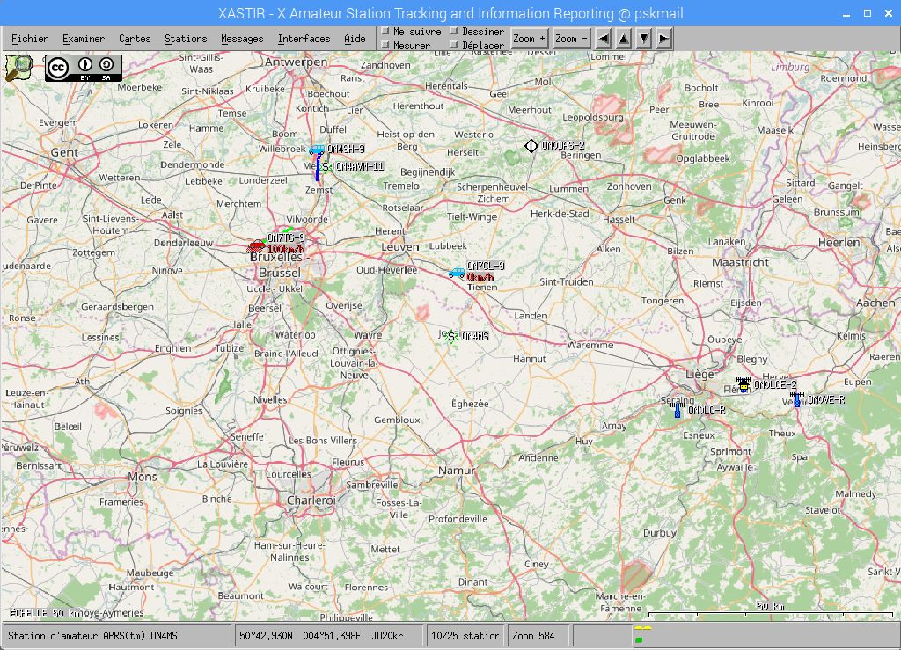The height and width of the screenshot is (650, 901).
Task: Pan map right with arrow button
Action: click(x=663, y=39)
